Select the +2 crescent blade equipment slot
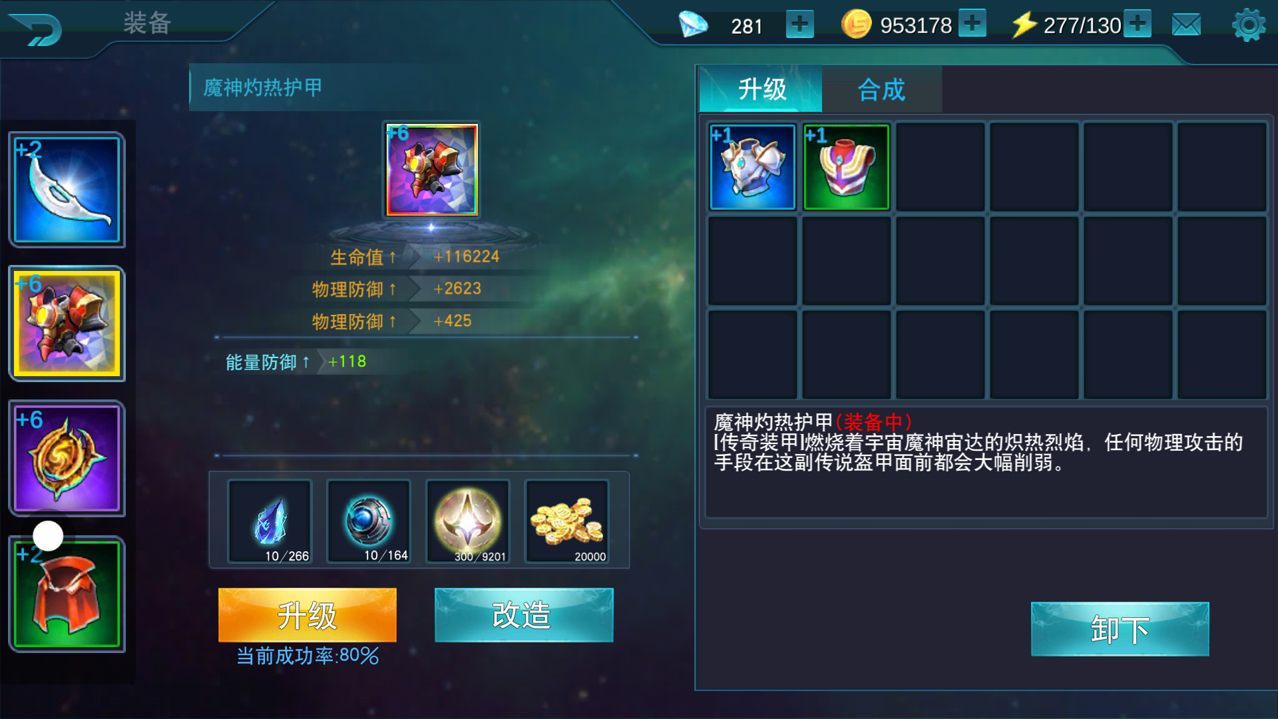1278x719 pixels. click(67, 190)
